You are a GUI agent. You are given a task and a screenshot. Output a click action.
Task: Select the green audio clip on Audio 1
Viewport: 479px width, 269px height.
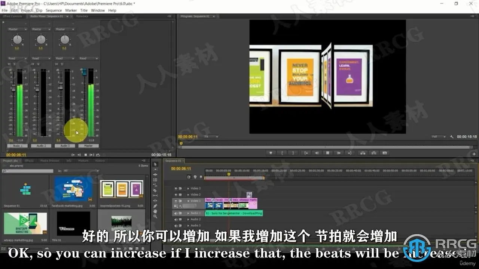[x=234, y=213]
